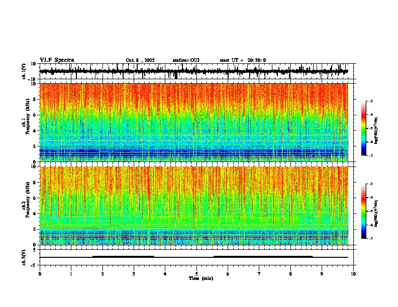
Task: Click the "station=OUI" header label
Action: (186, 60)
